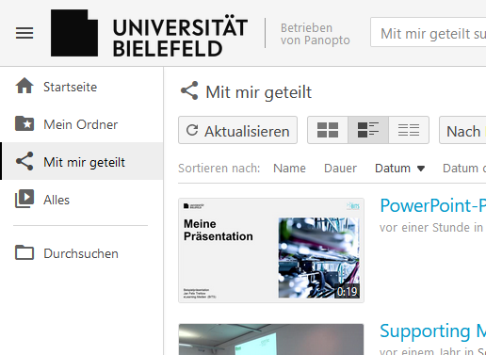Image resolution: width=486 pixels, height=355 pixels.
Task: Select Mit mir geteilt in the sidebar
Action: [82, 161]
